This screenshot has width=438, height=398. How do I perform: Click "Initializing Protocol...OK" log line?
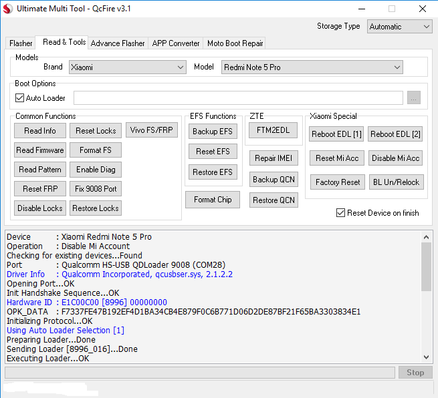coord(49,321)
